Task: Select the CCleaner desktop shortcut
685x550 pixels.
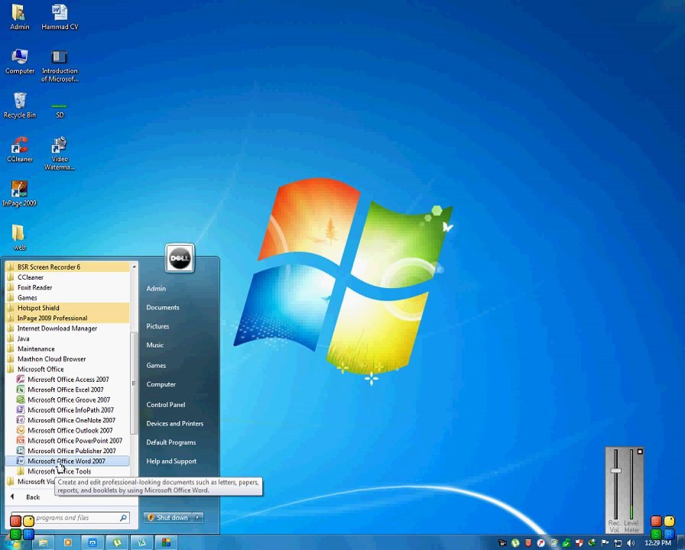Action: [20, 150]
